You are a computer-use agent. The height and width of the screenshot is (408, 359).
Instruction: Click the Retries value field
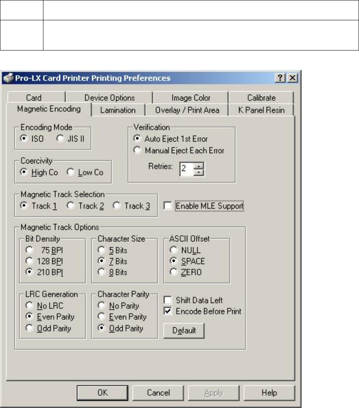[186, 169]
